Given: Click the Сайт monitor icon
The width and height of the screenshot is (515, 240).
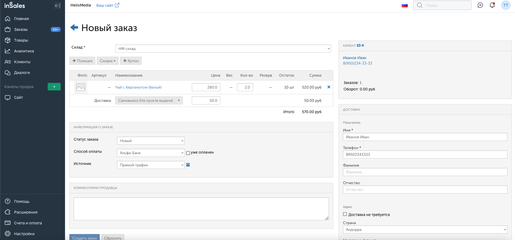Looking at the screenshot, I should click(x=8, y=97).
